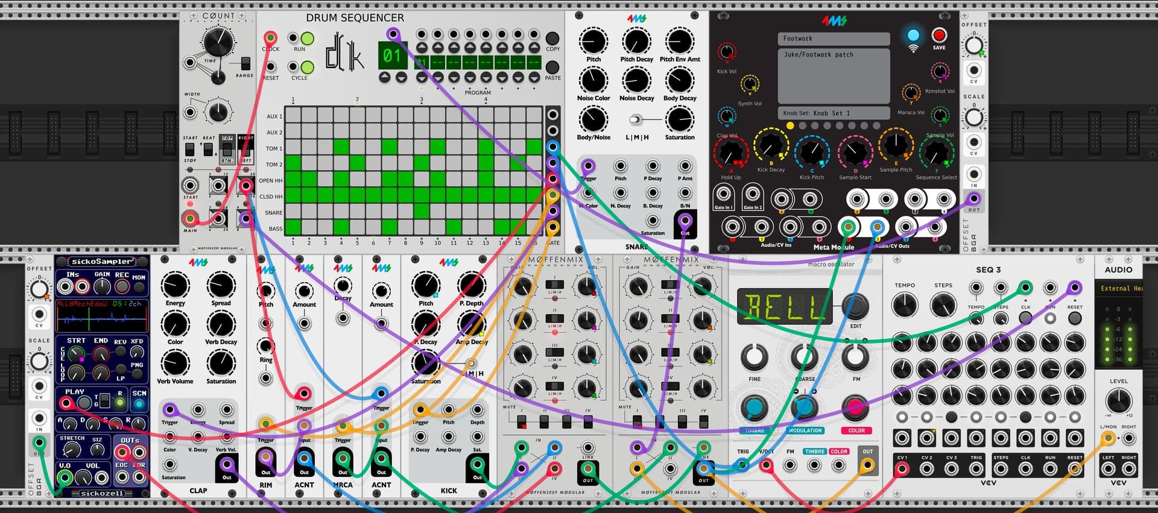Click the RESET button on SEQ 3
This screenshot has width=1158, height=513.
pyautogui.click(x=1075, y=318)
